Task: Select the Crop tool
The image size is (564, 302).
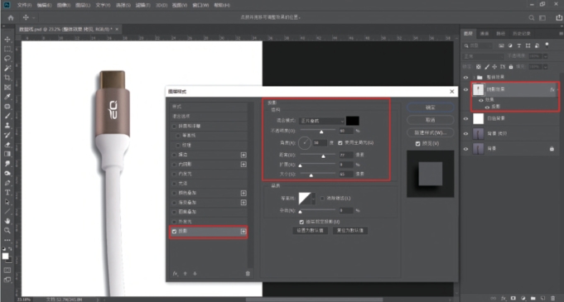Action: coord(7,78)
